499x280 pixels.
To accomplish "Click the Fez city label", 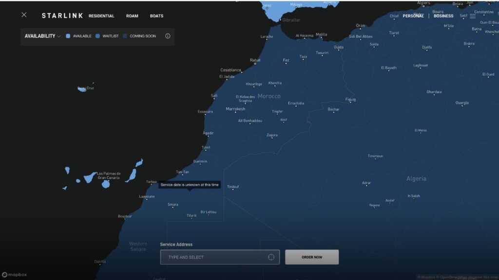I will (x=286, y=60).
